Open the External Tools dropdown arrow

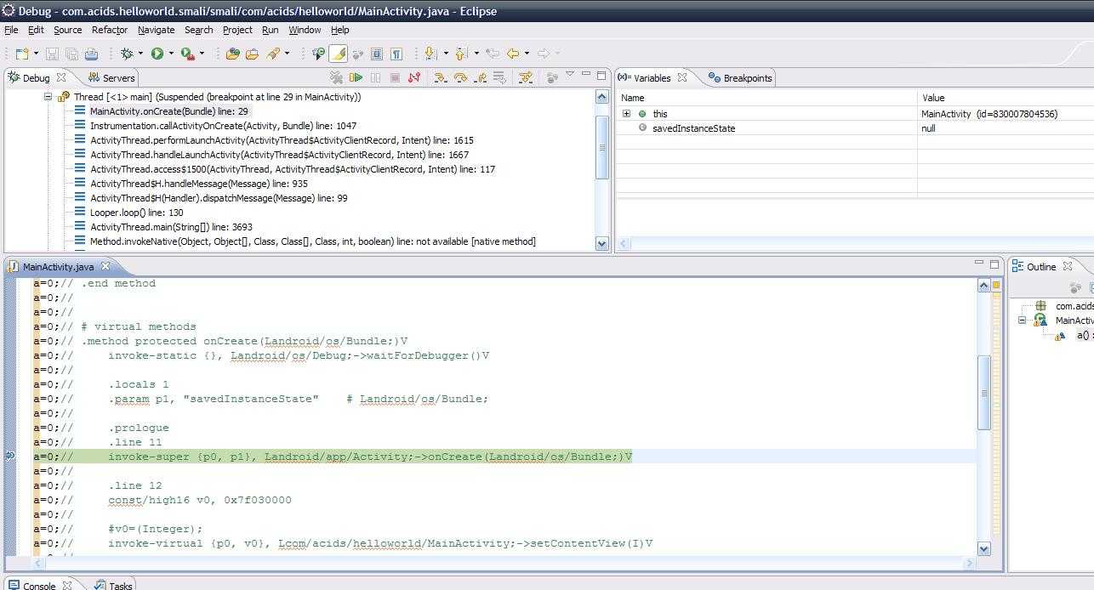(202, 54)
